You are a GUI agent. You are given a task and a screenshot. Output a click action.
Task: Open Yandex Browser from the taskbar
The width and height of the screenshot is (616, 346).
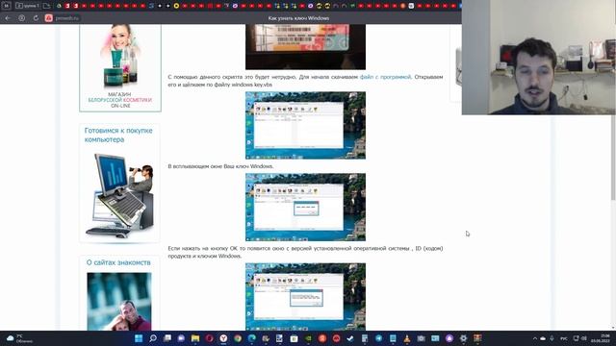pyautogui.click(x=223, y=338)
